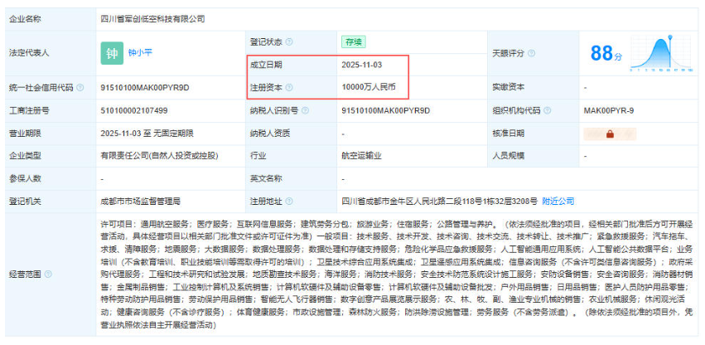Click the organization code MAK00PYR-9
This screenshot has height=345, width=705.
coord(609,109)
